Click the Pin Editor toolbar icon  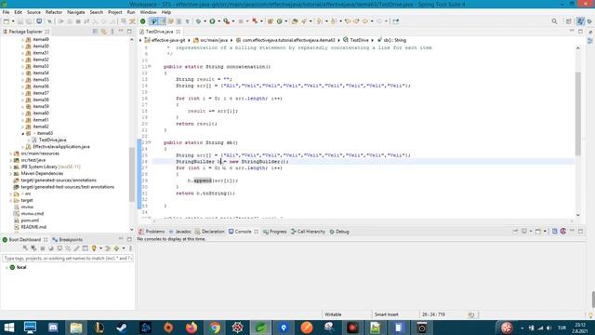click(x=395, y=21)
